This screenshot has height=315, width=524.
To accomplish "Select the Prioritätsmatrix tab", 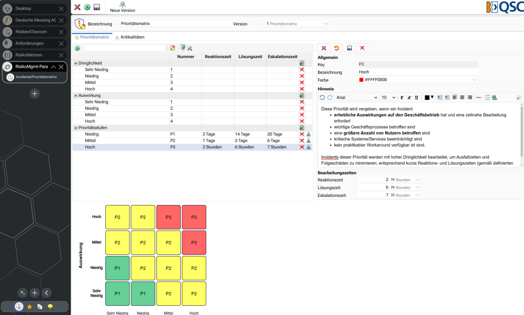I will click(x=92, y=37).
